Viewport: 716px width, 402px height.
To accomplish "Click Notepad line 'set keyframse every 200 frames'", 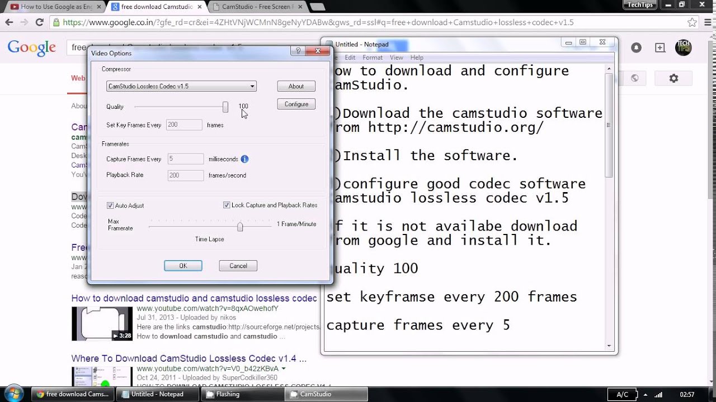I will coord(451,297).
